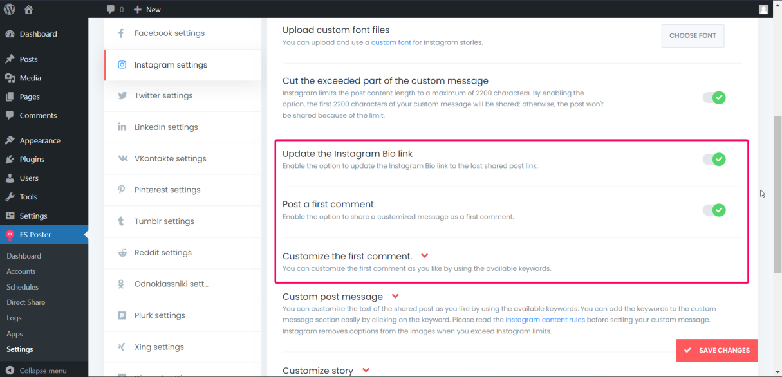
Task: Open LinkedIn settings tab
Action: [x=183, y=127]
